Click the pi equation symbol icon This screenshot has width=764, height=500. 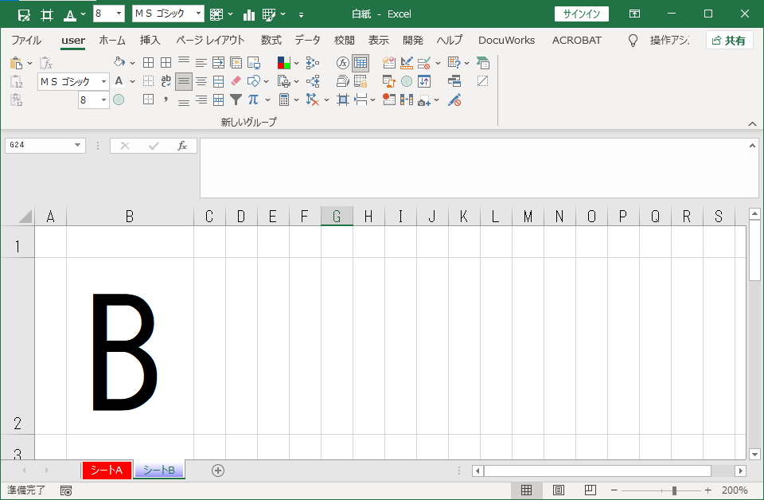[x=253, y=100]
